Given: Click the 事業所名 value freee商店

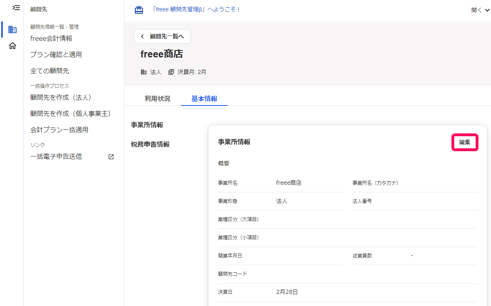Looking at the screenshot, I should [x=289, y=183].
